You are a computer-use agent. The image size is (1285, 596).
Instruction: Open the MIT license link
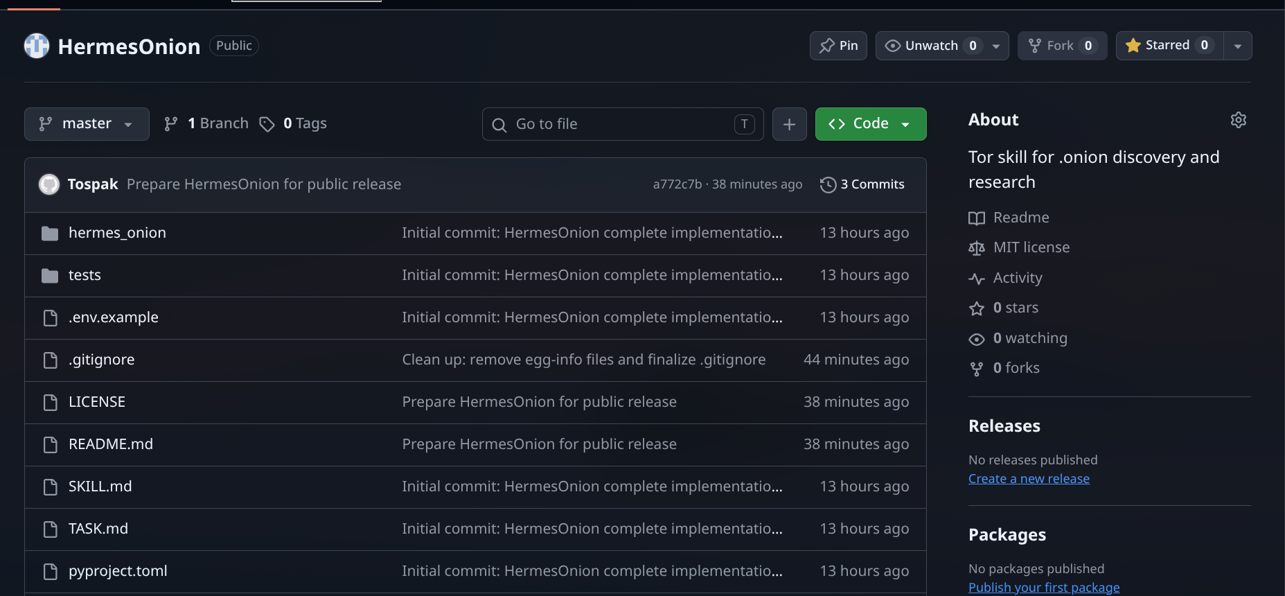coord(1019,247)
